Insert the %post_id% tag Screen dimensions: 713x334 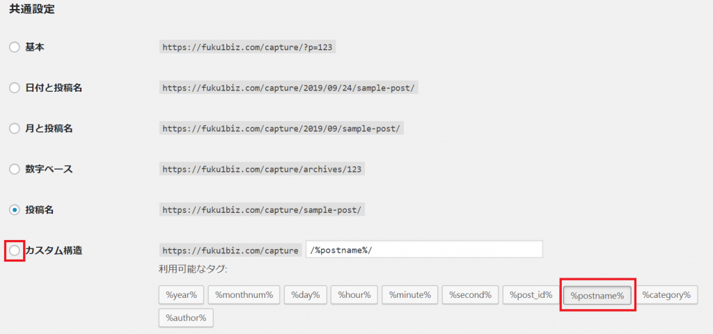pos(531,295)
